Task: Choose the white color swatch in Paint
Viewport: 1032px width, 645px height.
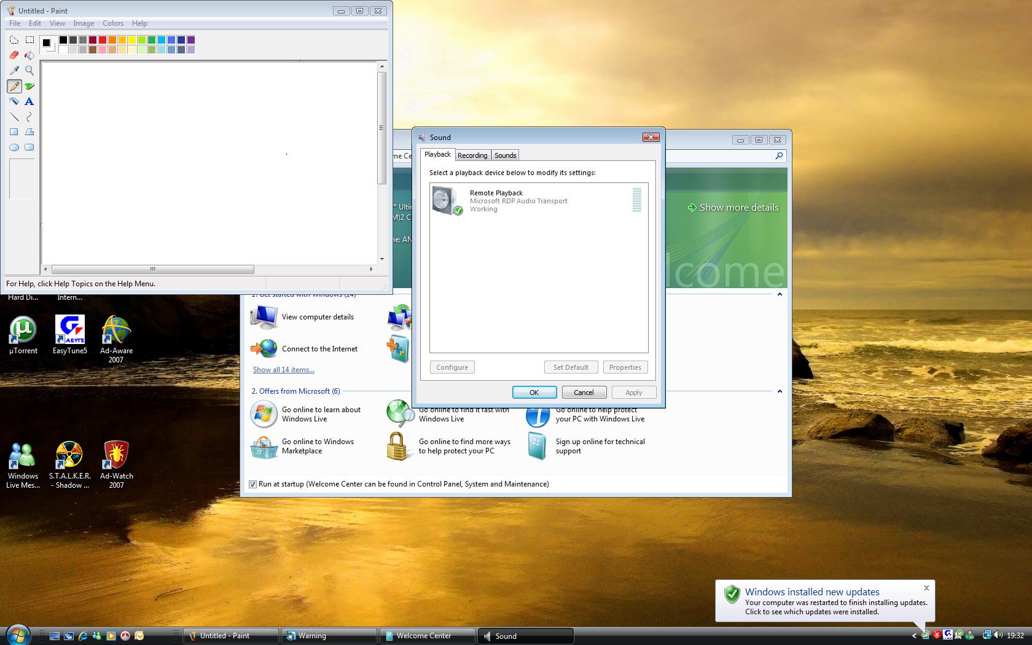Action: [x=63, y=50]
